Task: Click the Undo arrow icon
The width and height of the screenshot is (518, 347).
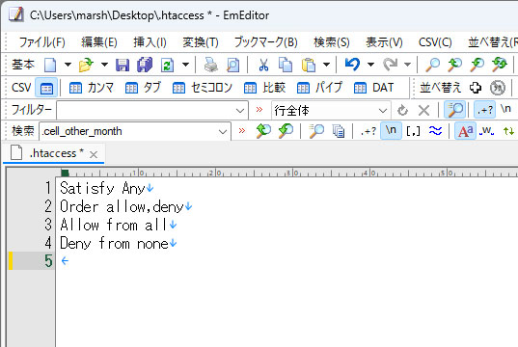Action: 352,64
